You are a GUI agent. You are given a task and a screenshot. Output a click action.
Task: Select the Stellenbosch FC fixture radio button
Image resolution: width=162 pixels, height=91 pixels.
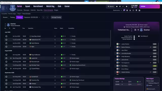click(6, 40)
